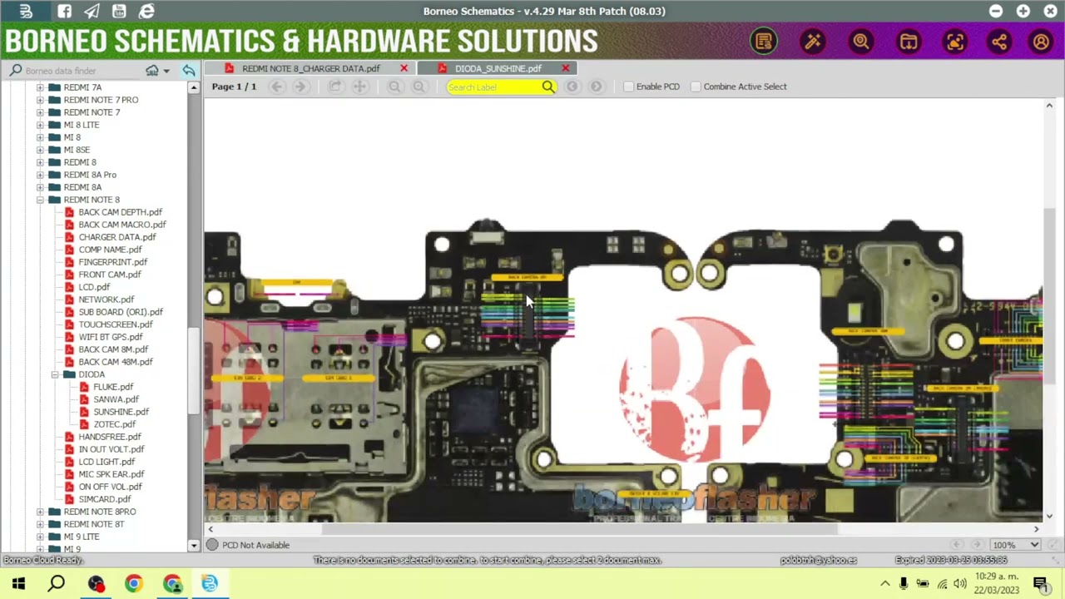Screen dimensions: 1065x599
Task: Open ZOTEC.pdf under DIODA
Action: click(115, 424)
